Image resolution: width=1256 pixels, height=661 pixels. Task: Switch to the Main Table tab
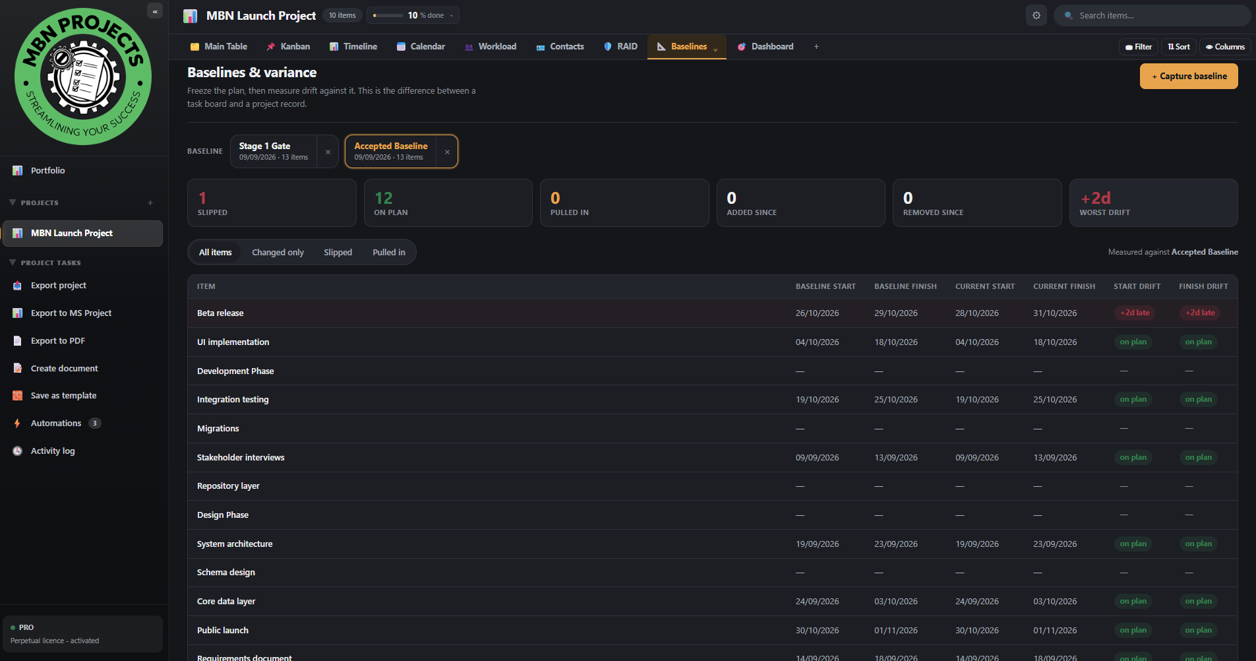pos(219,47)
